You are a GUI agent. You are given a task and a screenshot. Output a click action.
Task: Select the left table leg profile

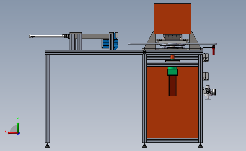click(x=47, y=99)
